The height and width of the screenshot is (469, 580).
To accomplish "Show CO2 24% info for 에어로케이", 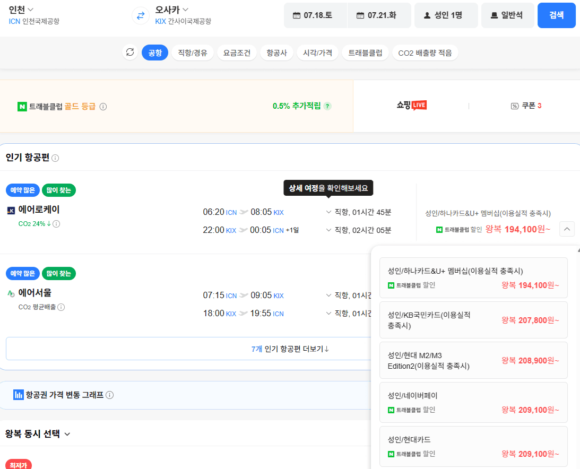I will [56, 224].
